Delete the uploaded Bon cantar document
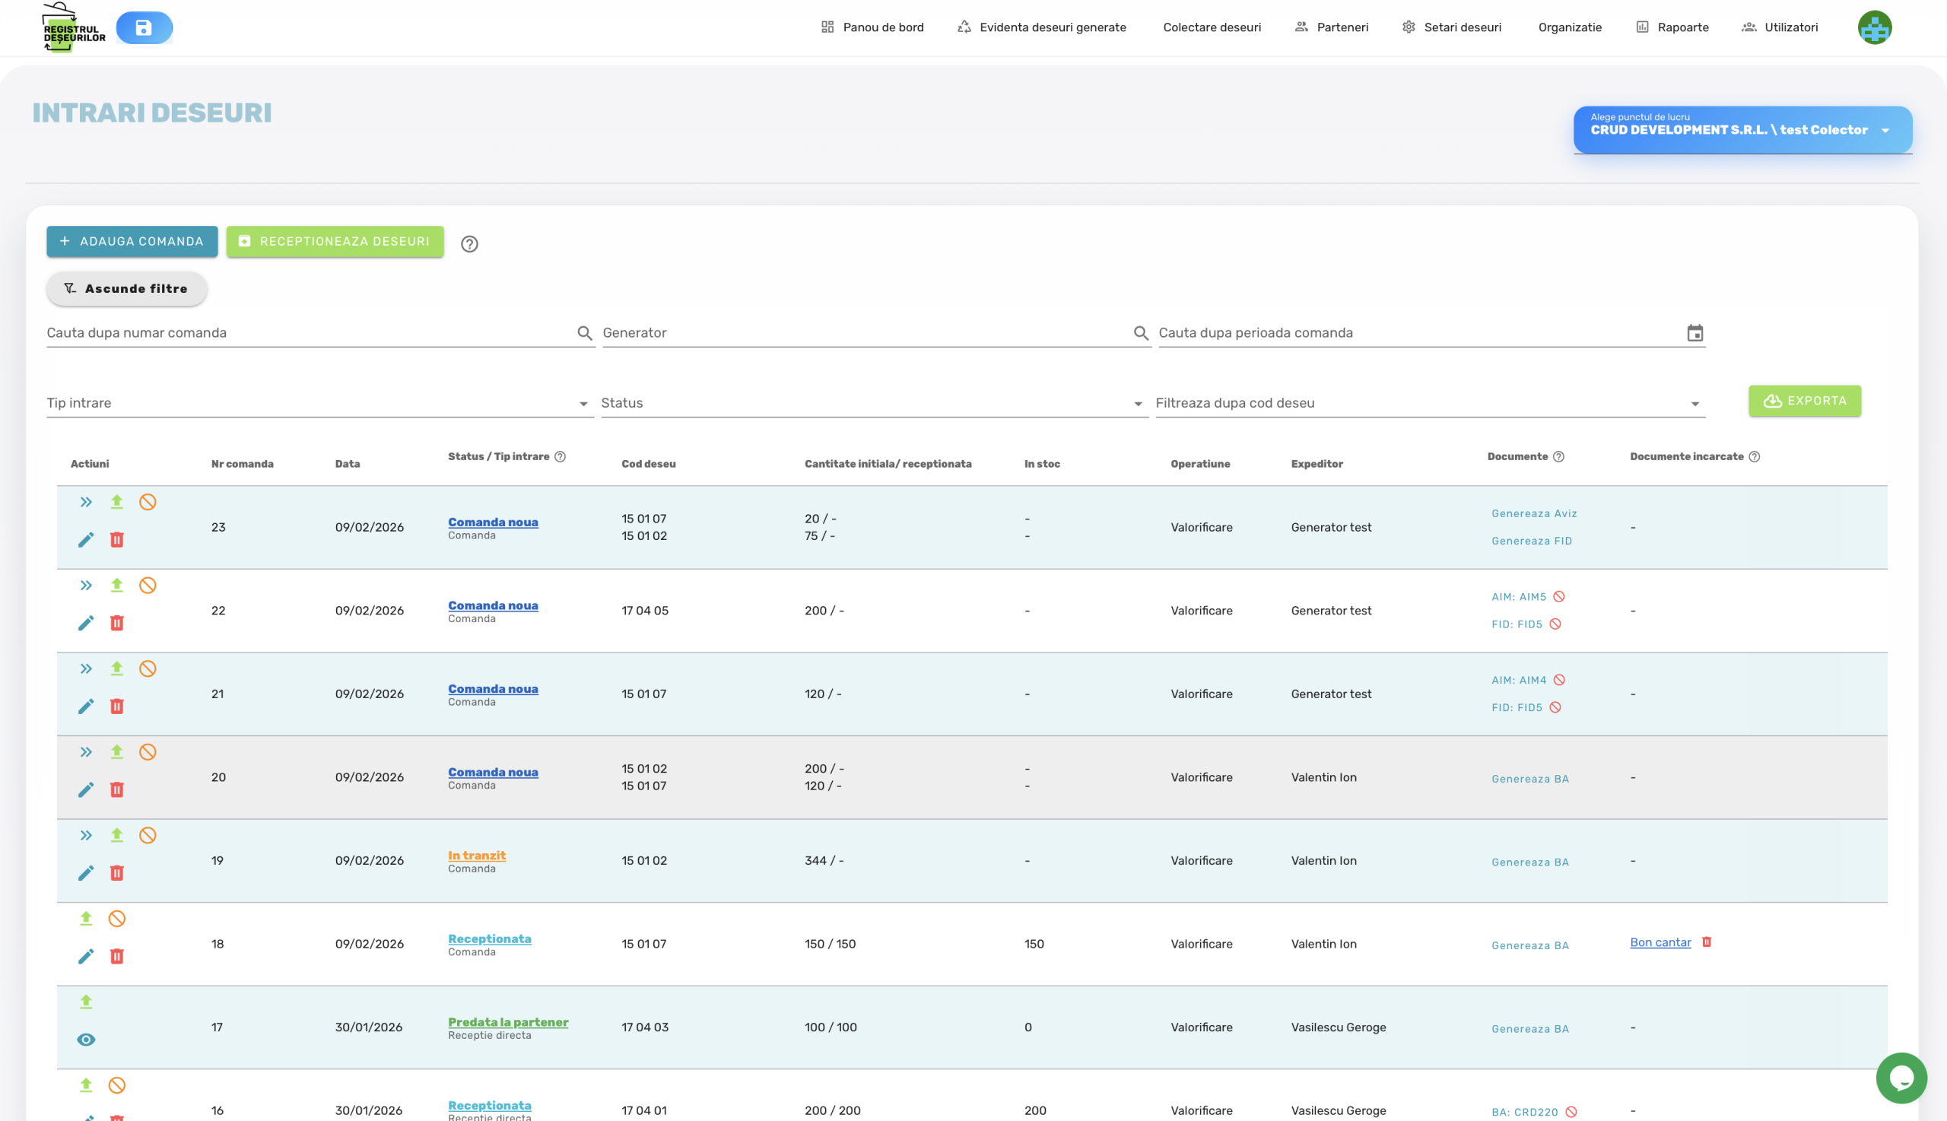This screenshot has height=1121, width=1947. (1706, 942)
